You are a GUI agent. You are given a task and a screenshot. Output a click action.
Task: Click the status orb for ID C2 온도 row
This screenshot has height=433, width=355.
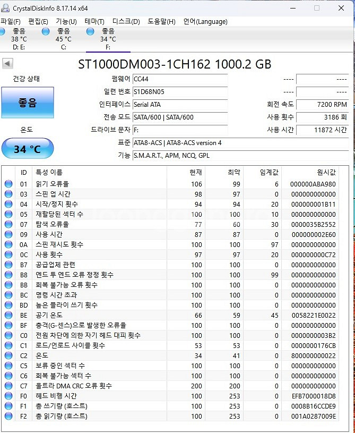pos(8,355)
